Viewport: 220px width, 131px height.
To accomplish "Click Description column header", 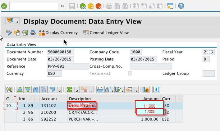I will [84, 99].
